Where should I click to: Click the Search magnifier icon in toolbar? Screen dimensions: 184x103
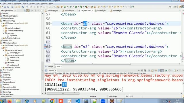[170, 7]
